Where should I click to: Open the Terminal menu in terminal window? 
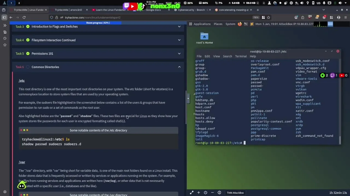241,56
